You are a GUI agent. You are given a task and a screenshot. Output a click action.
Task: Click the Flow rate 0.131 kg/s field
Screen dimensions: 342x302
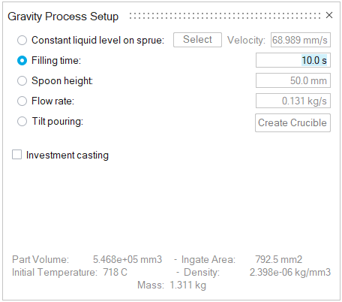(293, 101)
